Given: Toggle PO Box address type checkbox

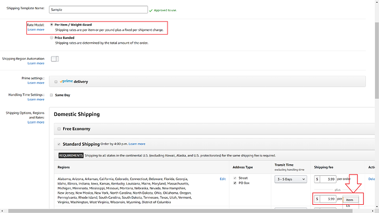Looking at the screenshot, I should 235,183.
